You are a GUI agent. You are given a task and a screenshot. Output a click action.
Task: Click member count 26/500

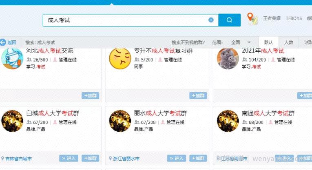click(x=40, y=60)
